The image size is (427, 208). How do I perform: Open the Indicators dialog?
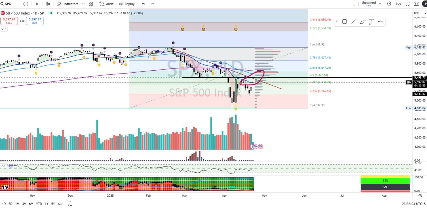(68, 4)
